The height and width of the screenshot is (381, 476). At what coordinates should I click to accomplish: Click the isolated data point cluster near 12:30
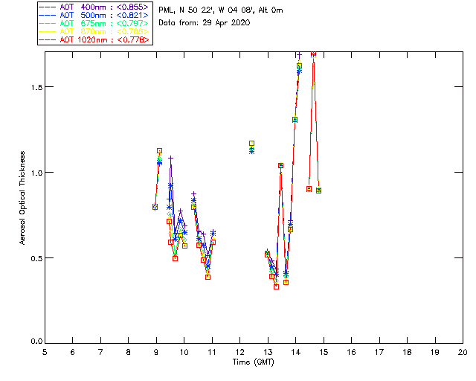251,147
